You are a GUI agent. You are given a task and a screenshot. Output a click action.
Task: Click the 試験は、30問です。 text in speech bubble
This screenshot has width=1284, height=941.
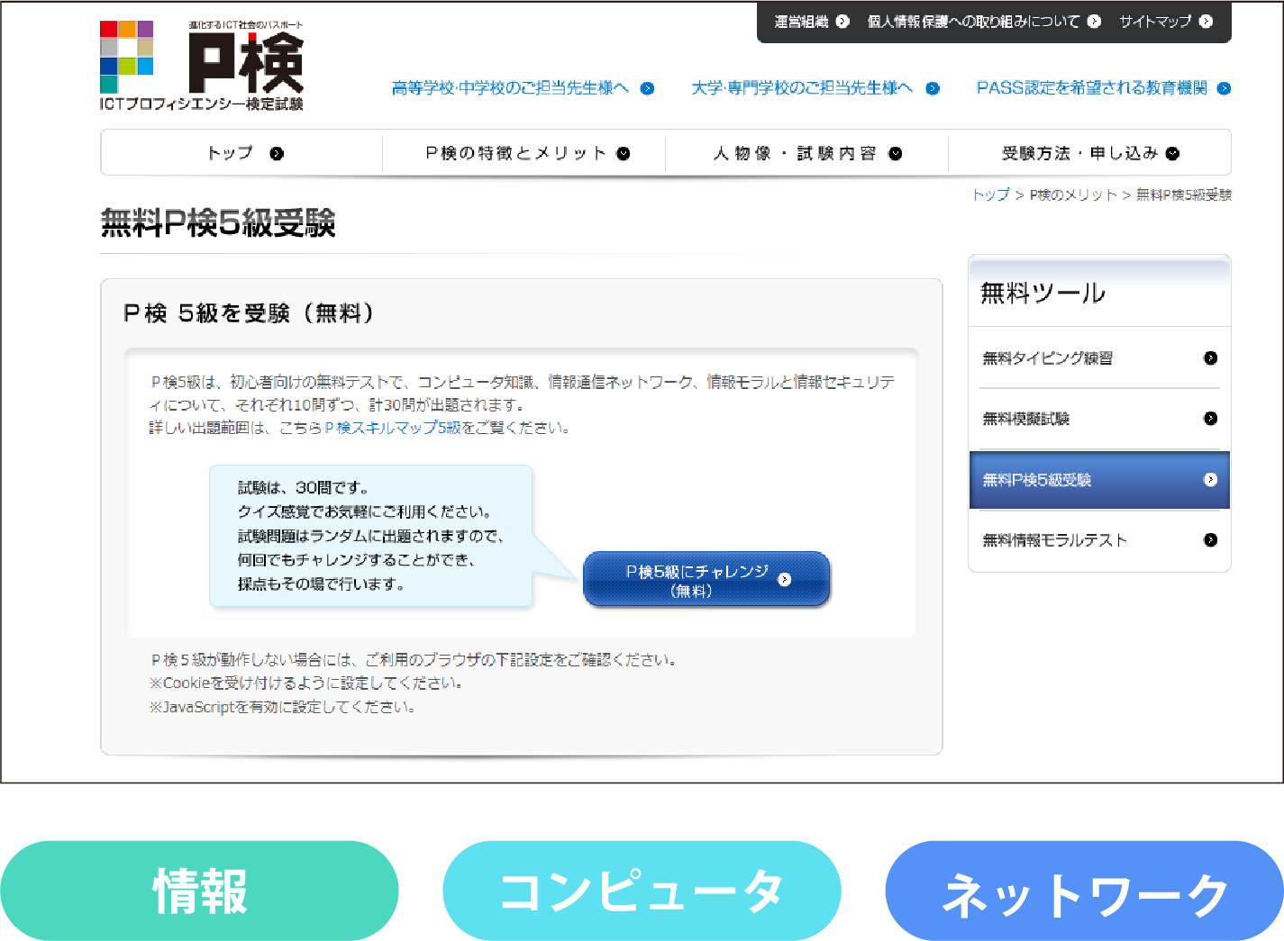[303, 488]
